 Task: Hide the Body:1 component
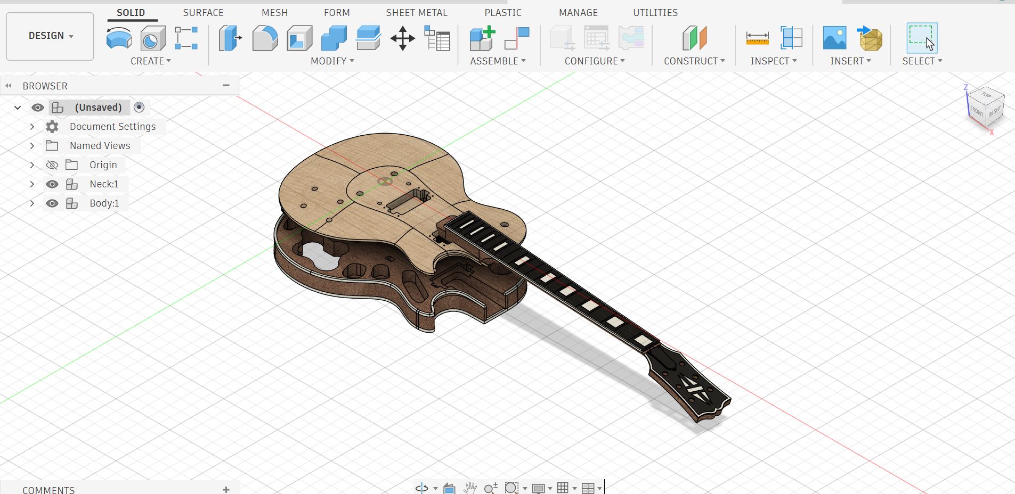click(52, 203)
